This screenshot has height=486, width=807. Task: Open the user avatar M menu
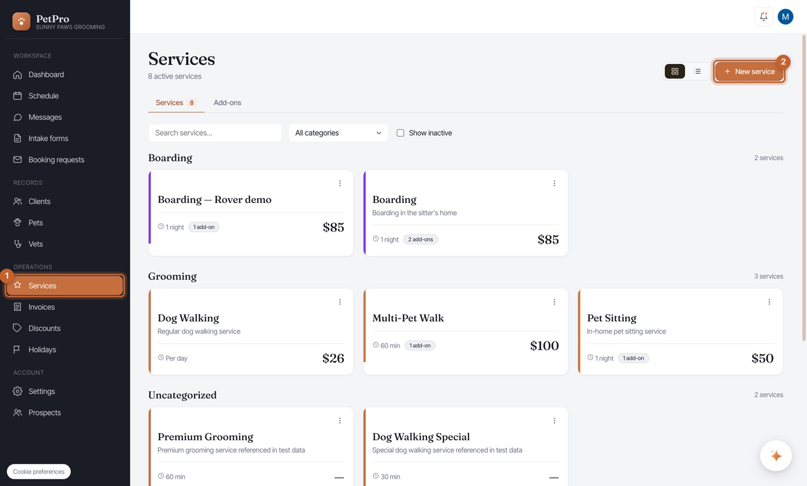point(785,17)
